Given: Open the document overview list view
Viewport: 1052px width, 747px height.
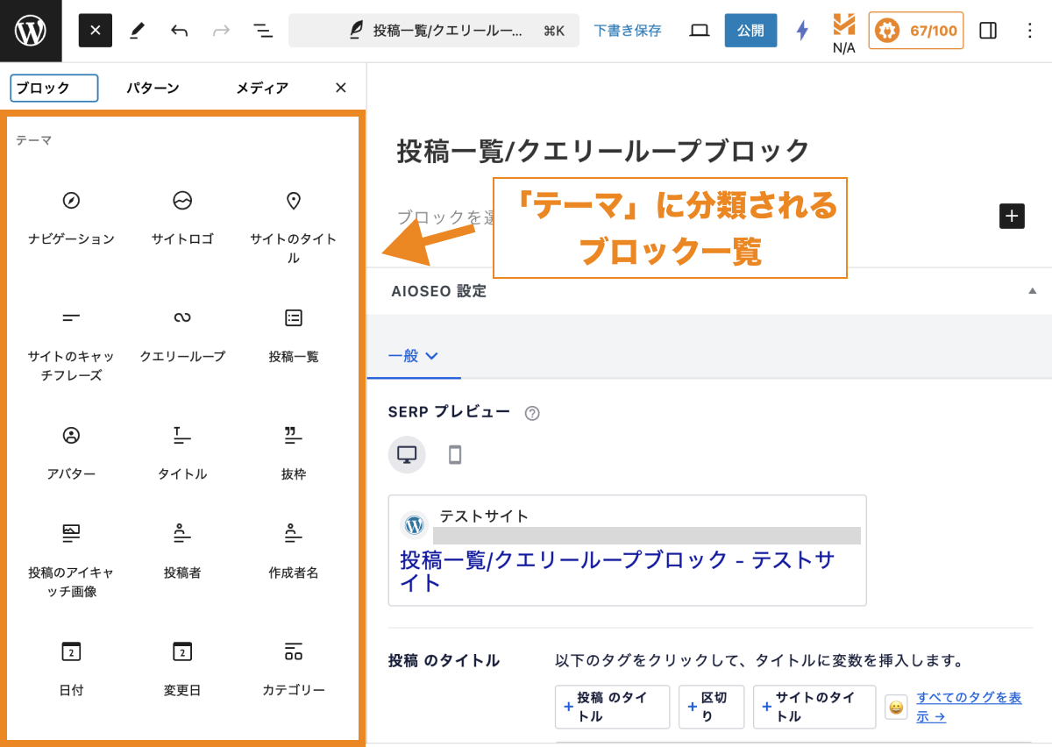Looking at the screenshot, I should pos(261,30).
